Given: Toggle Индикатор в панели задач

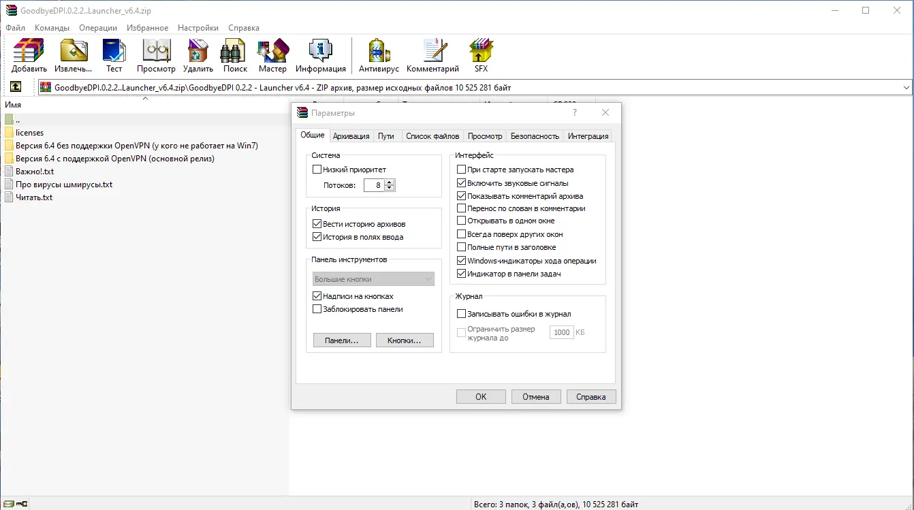Looking at the screenshot, I should point(462,274).
